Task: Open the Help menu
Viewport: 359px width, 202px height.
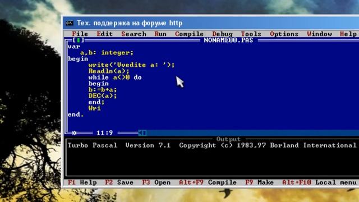Action: 348,34
